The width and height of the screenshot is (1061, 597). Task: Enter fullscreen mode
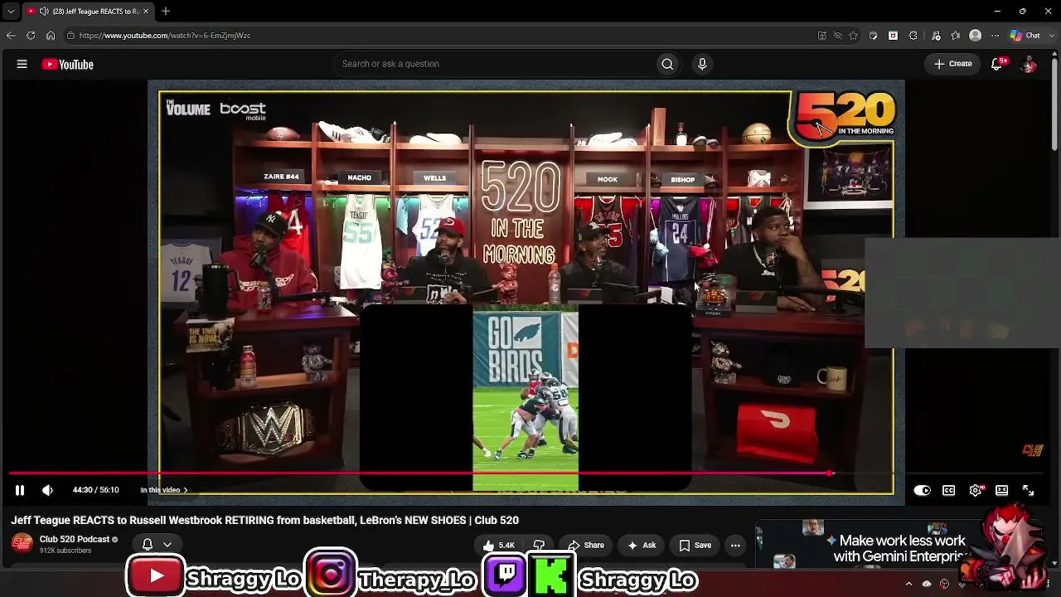1028,490
